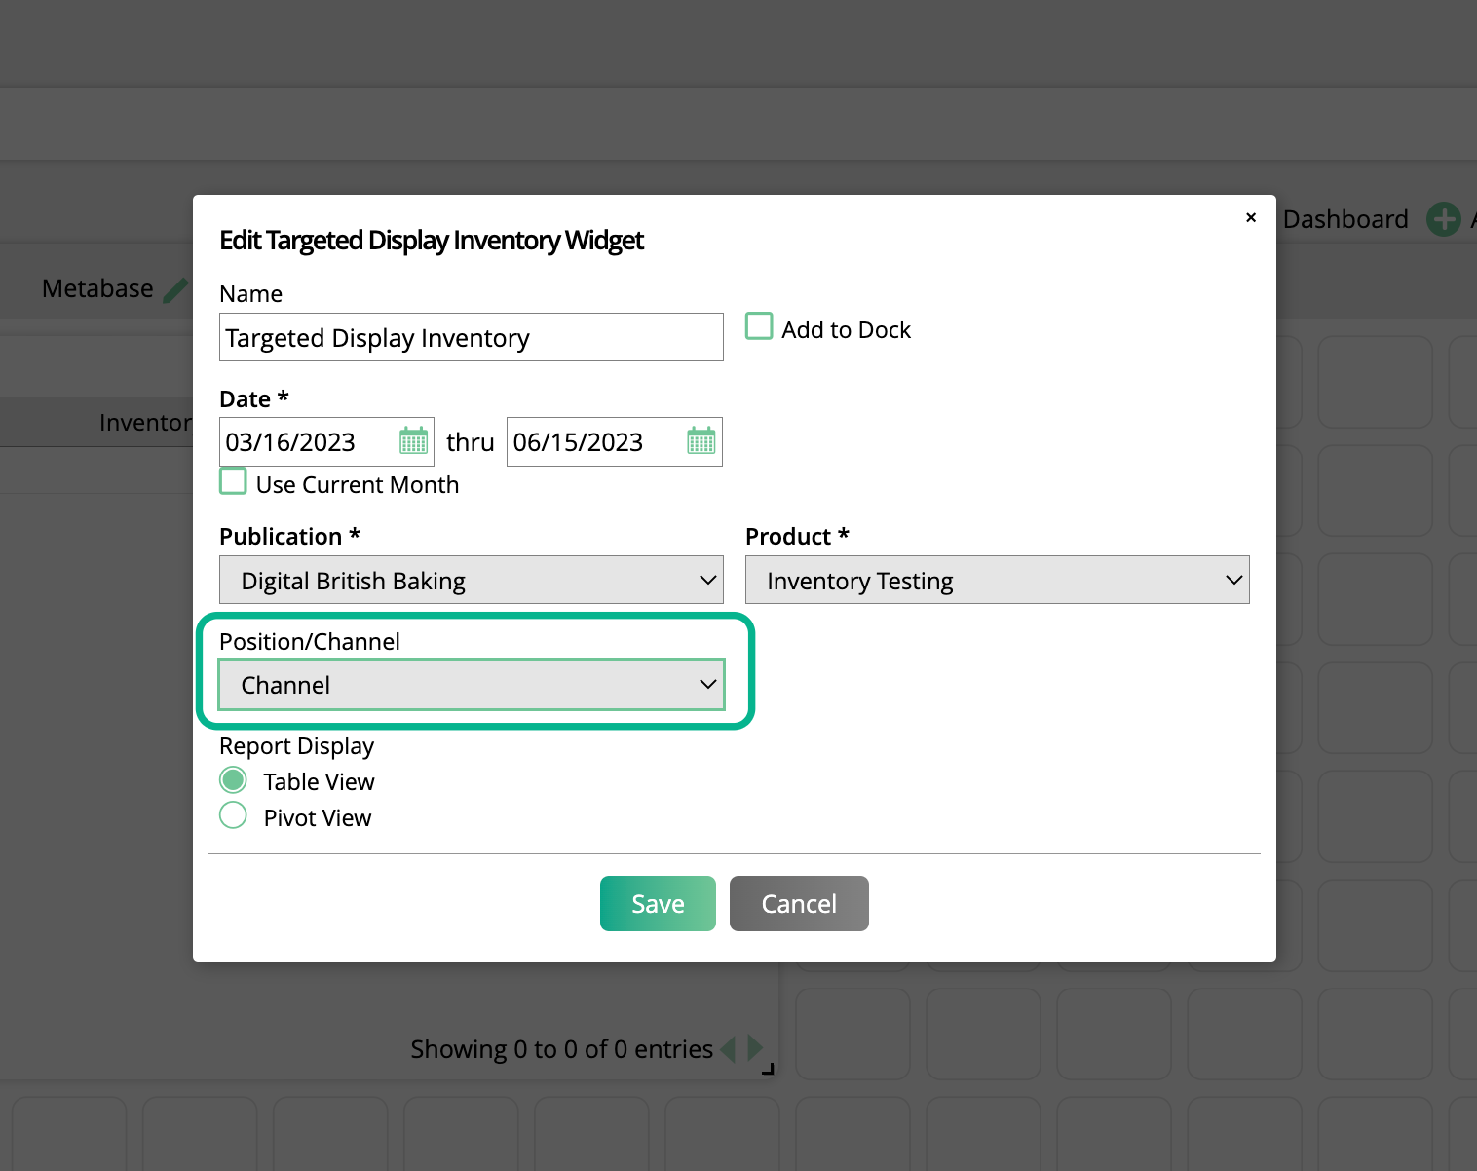Click the green plus icon next to Dashboard
Screen dimensions: 1477x1171
(x=1443, y=219)
